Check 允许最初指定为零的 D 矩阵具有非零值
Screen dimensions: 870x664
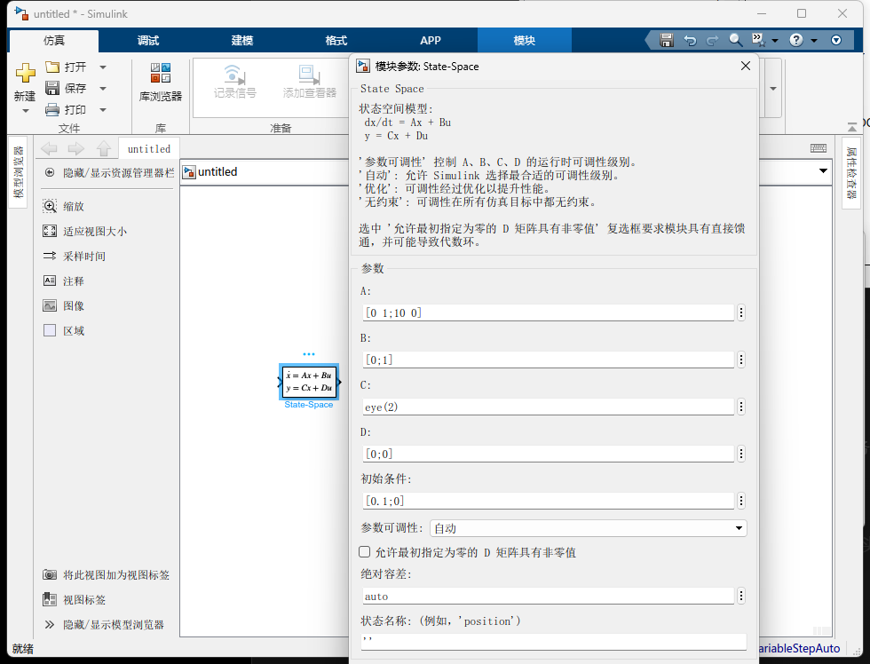click(365, 552)
